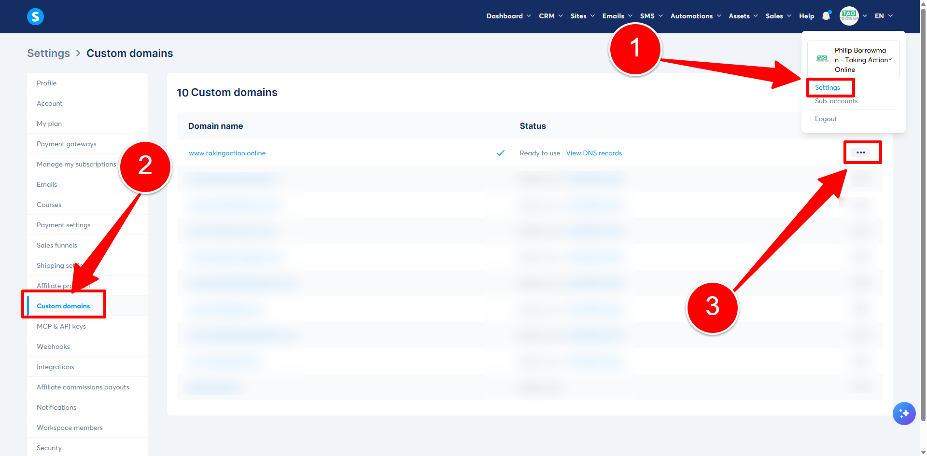Go to Settings breadcrumb
This screenshot has height=456, width=927.
(48, 53)
